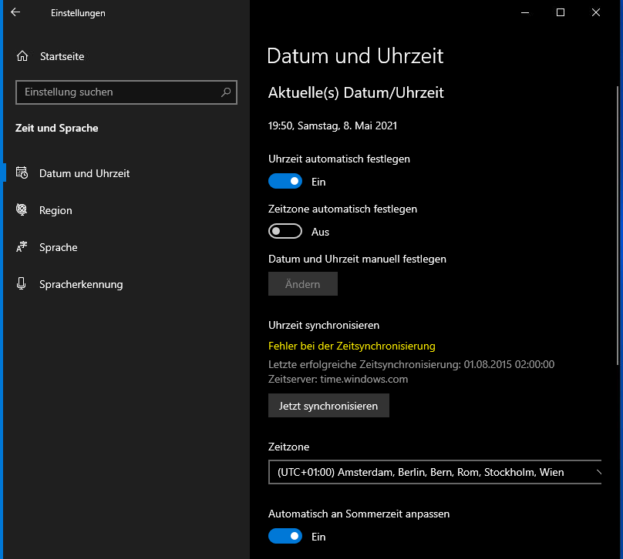Viewport: 623px width, 559px height.
Task: Close the Einstellungen window
Action: (x=595, y=12)
